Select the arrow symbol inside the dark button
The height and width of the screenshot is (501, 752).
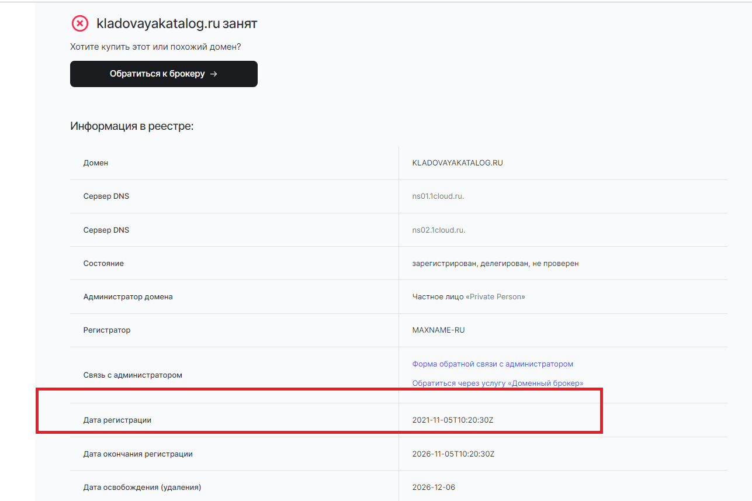(x=214, y=74)
